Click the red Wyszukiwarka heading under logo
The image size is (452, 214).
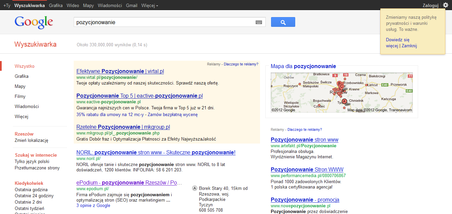(36, 44)
